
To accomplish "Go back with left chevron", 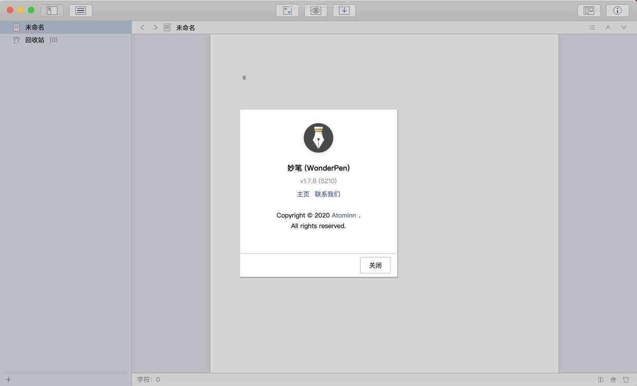I will point(142,27).
